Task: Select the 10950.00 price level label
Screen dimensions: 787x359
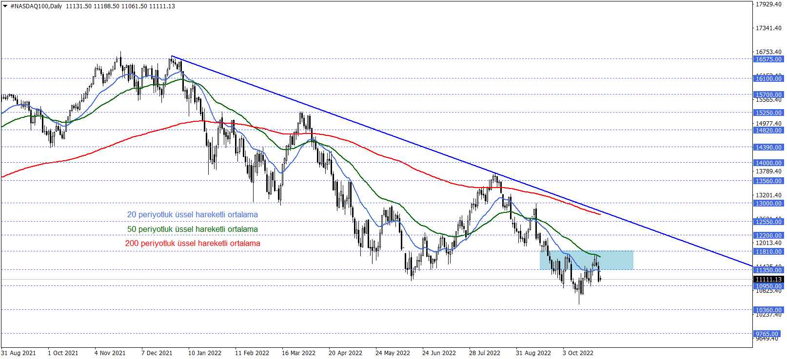Action: click(768, 286)
